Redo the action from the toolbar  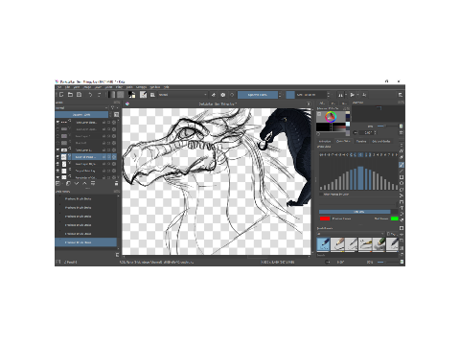tap(99, 95)
